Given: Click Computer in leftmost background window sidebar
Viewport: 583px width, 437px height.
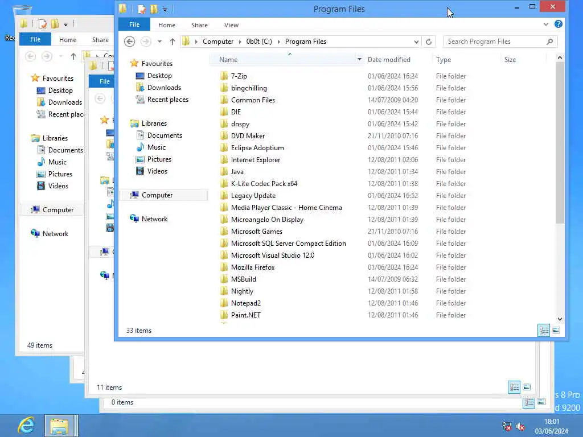Looking at the screenshot, I should pyautogui.click(x=58, y=210).
